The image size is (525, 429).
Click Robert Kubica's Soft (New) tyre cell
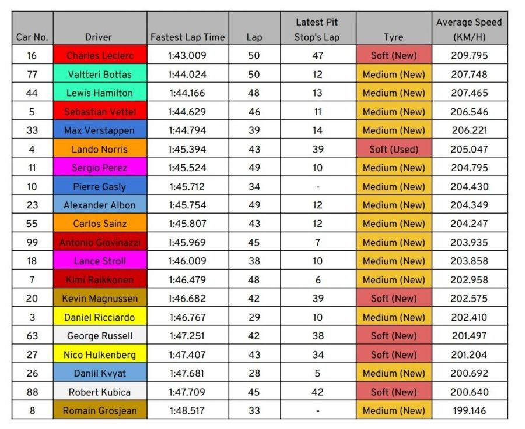394,392
